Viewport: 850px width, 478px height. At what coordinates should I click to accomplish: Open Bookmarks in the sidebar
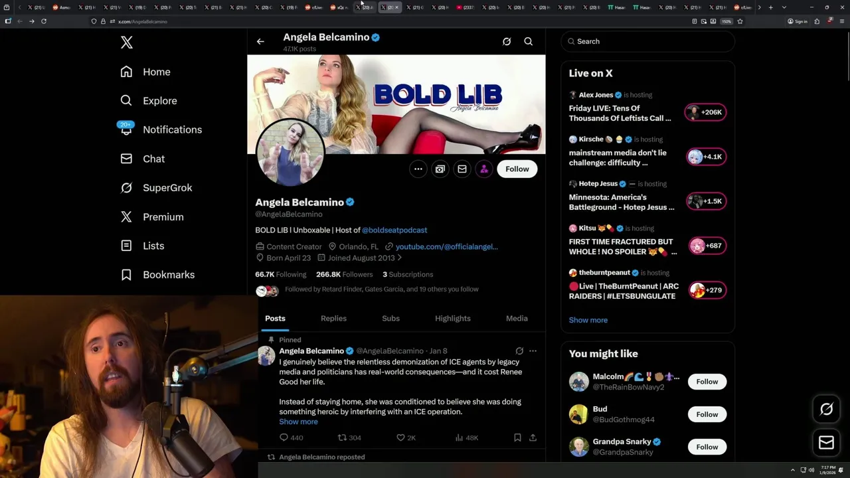pos(157,275)
